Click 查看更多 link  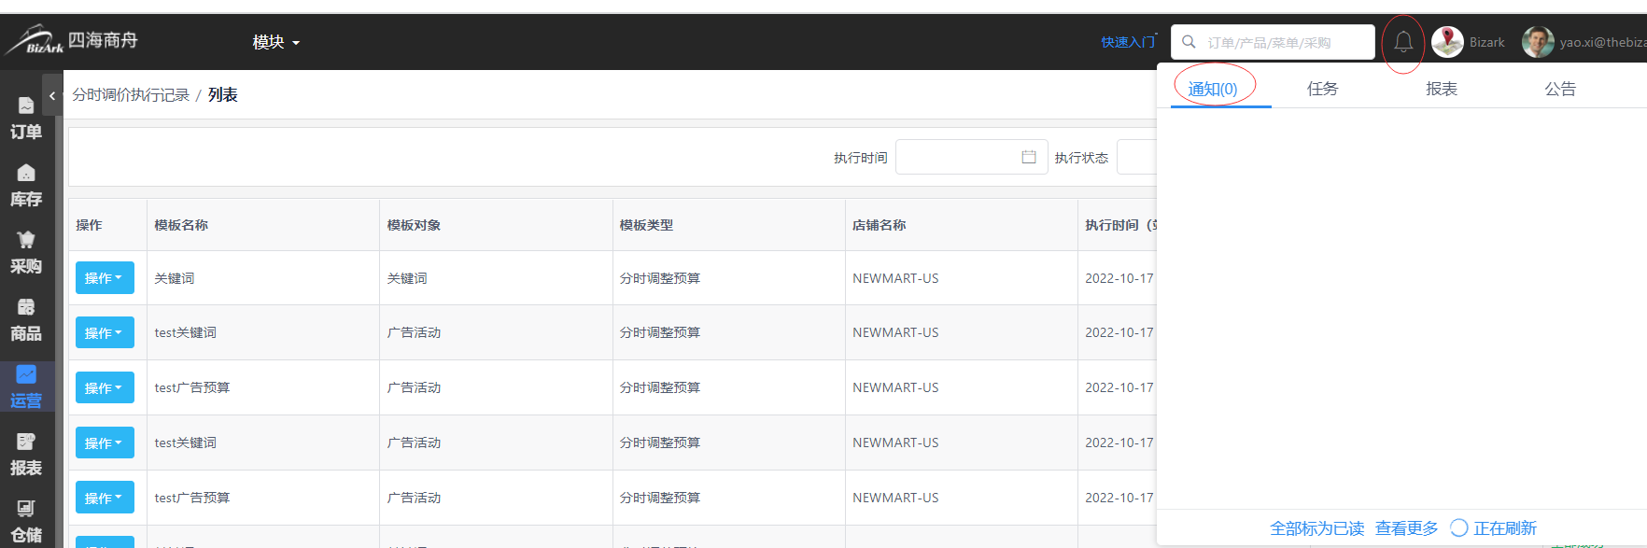click(x=1407, y=528)
